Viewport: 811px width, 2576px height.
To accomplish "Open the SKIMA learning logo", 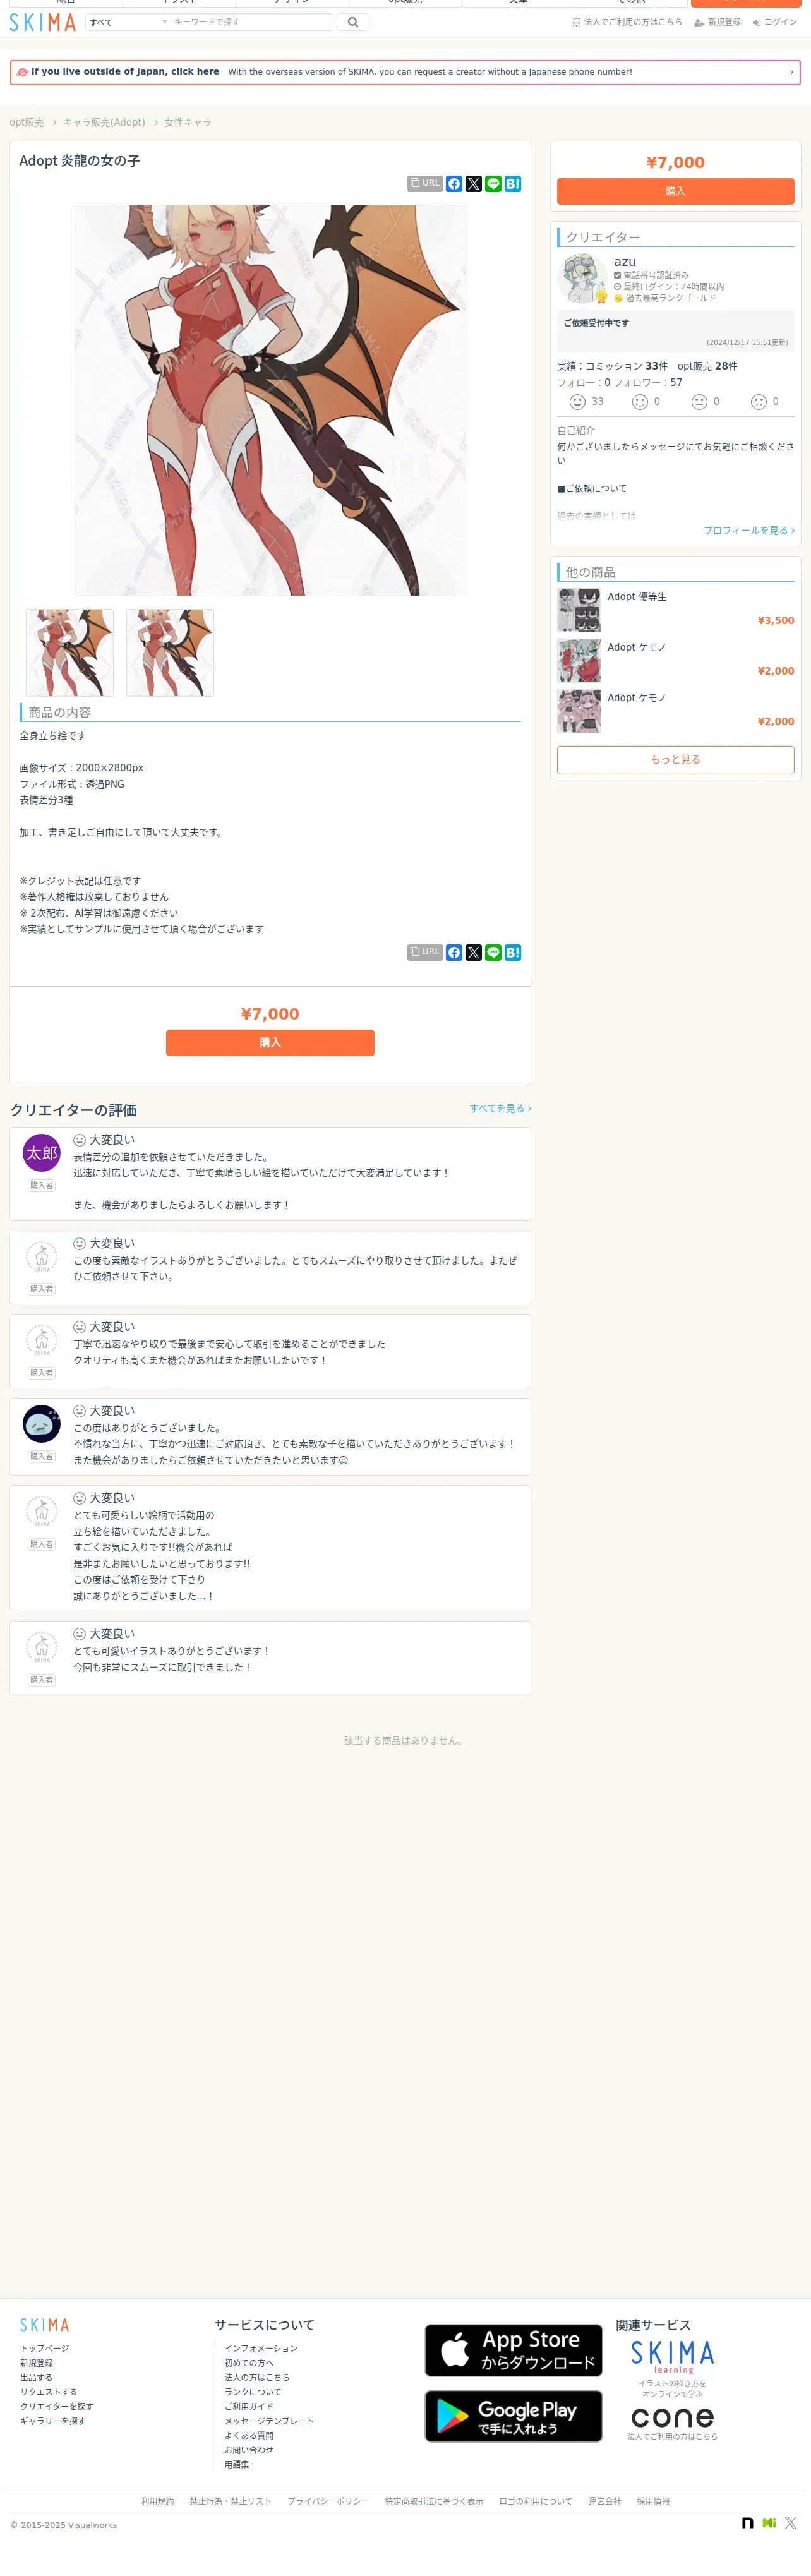I will (x=672, y=2356).
